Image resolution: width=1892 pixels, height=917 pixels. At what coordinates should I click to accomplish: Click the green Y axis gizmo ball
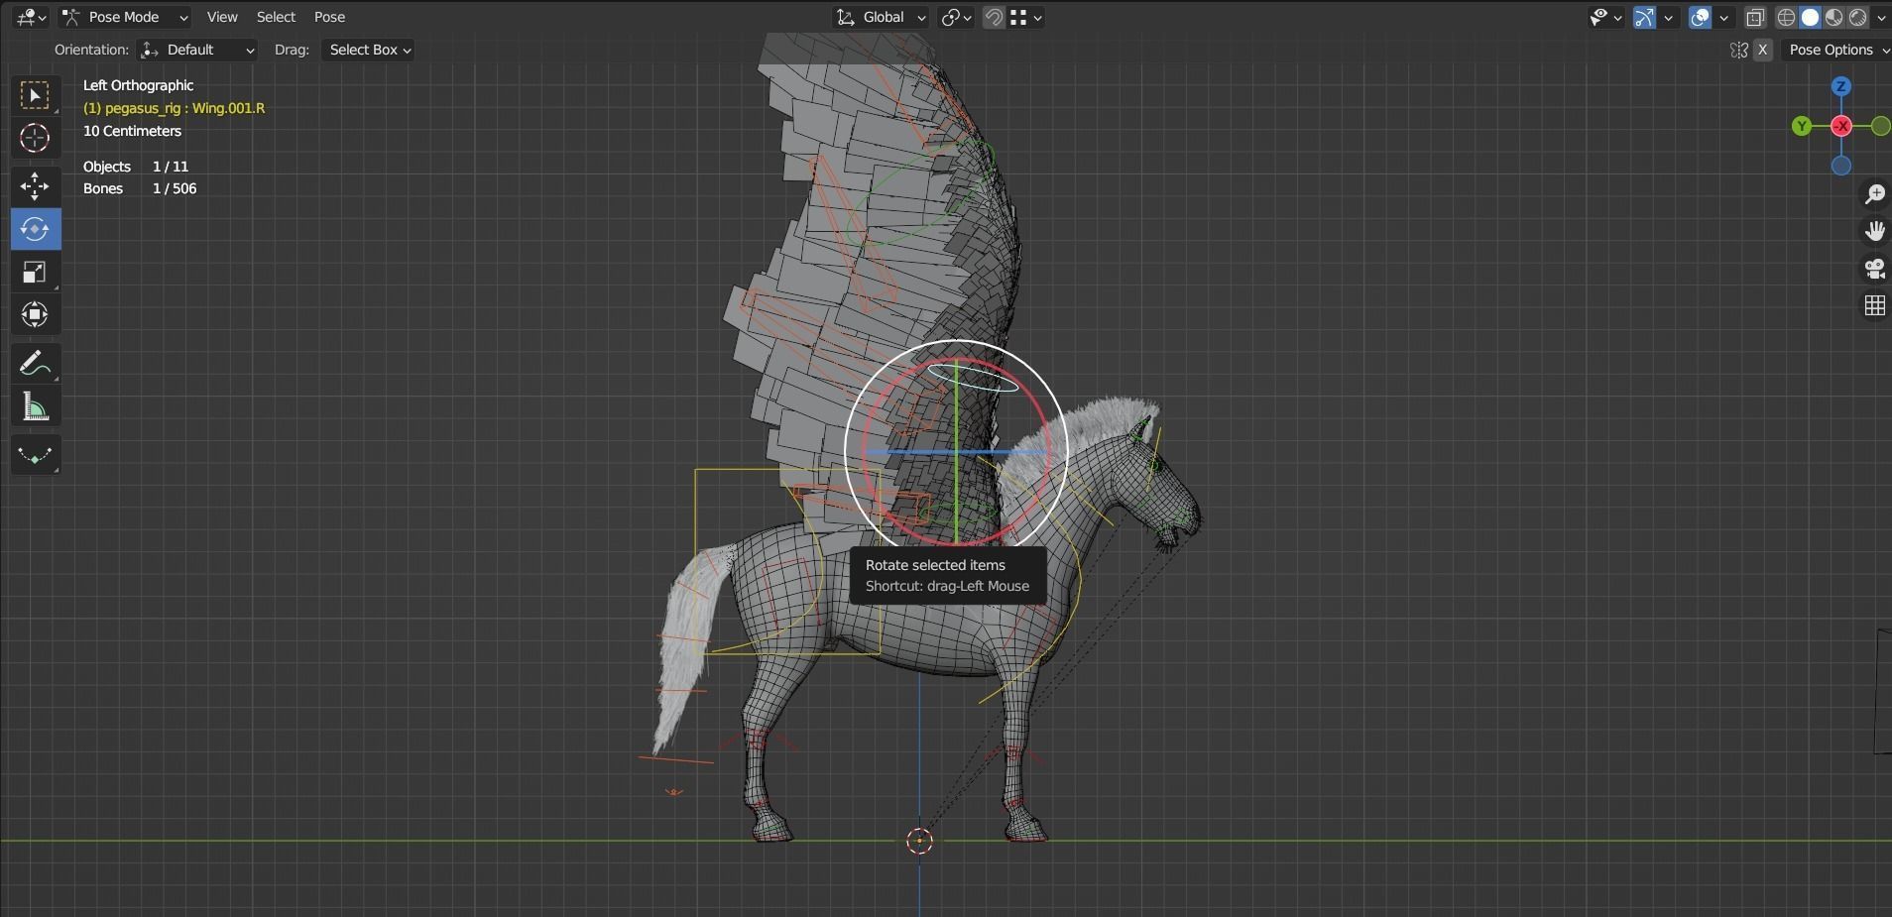click(1802, 126)
